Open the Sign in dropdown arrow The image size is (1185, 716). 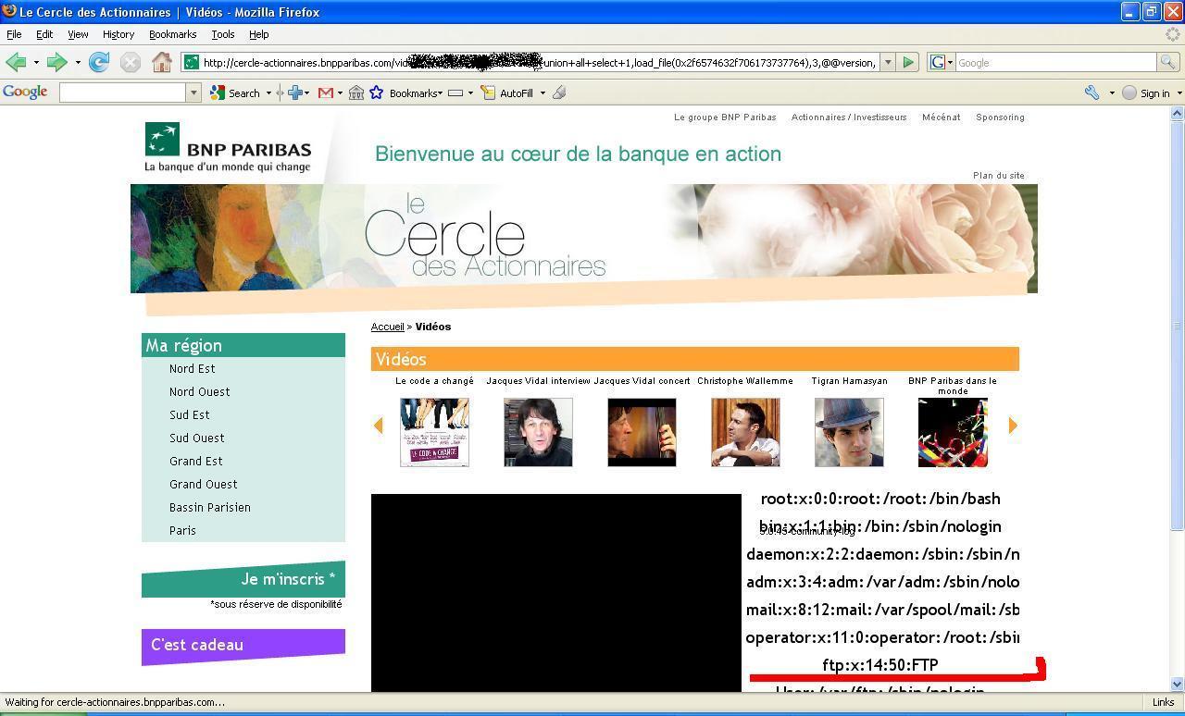[1179, 93]
